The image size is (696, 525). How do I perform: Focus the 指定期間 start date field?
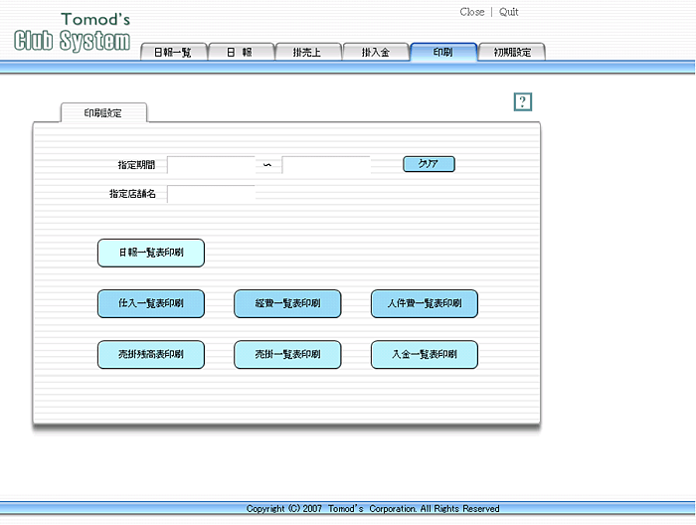[211, 165]
